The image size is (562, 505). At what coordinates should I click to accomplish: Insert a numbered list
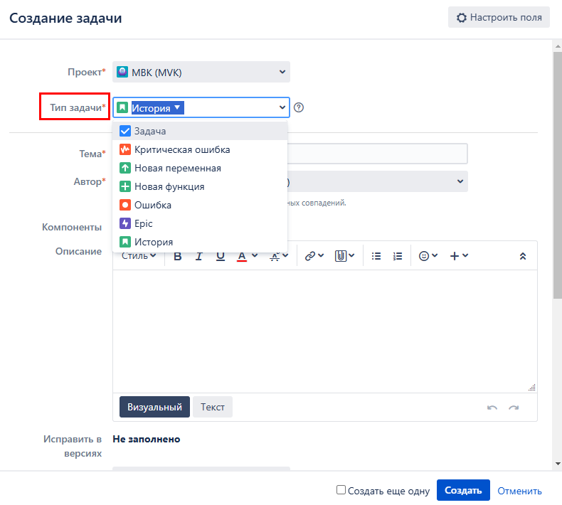(x=398, y=257)
